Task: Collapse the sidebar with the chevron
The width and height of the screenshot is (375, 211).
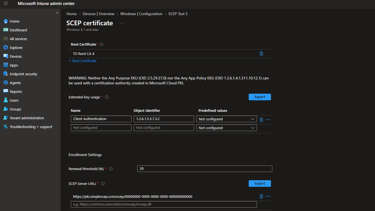Action: (57, 13)
